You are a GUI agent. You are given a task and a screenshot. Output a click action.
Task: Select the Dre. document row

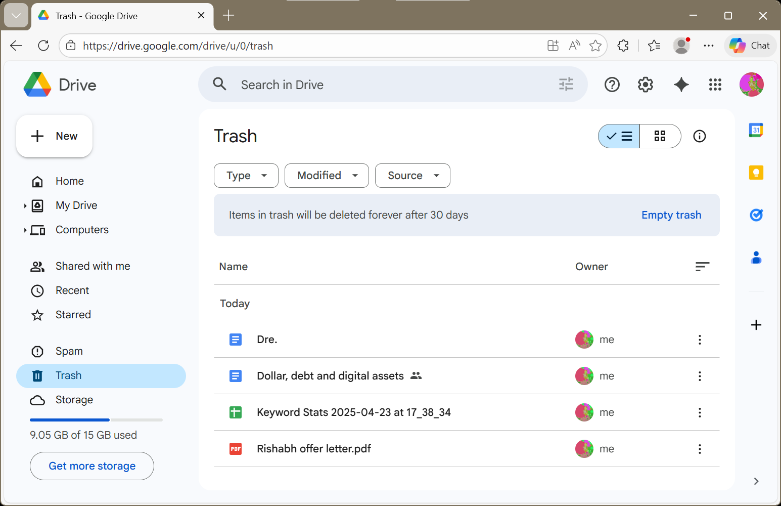click(467, 340)
